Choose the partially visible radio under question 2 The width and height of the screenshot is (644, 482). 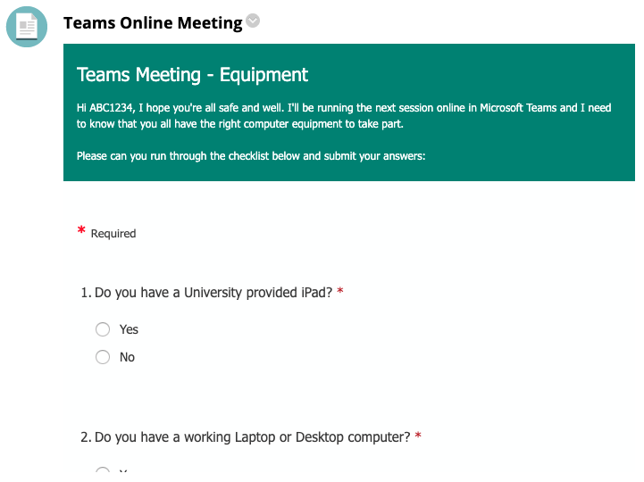[x=103, y=470]
